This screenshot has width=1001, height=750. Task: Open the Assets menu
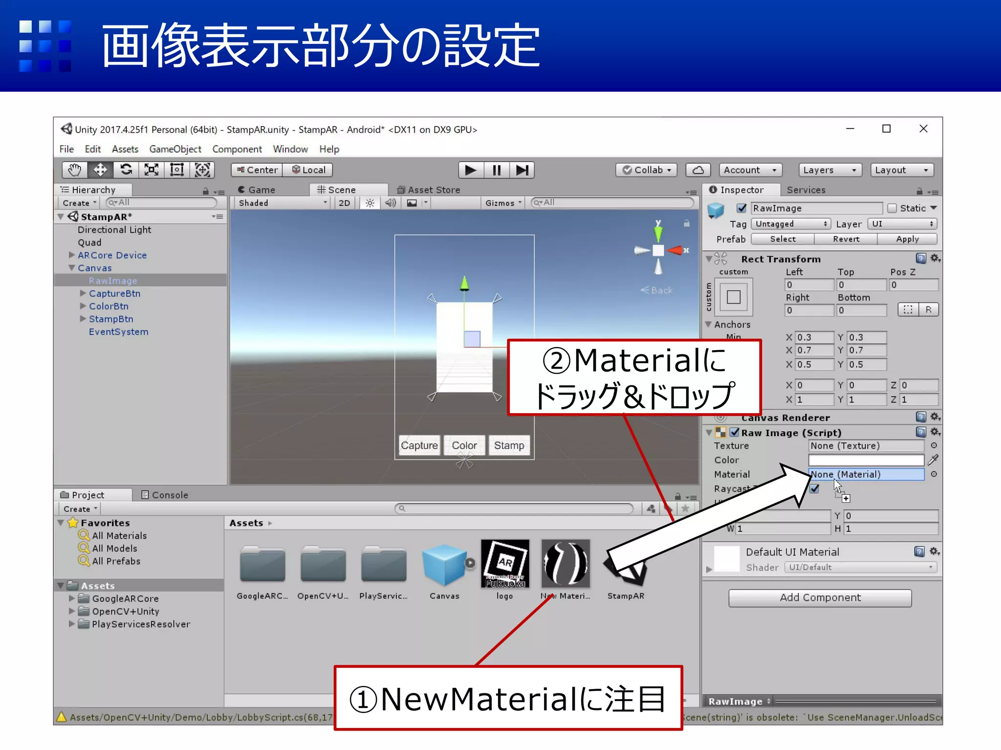click(x=125, y=149)
